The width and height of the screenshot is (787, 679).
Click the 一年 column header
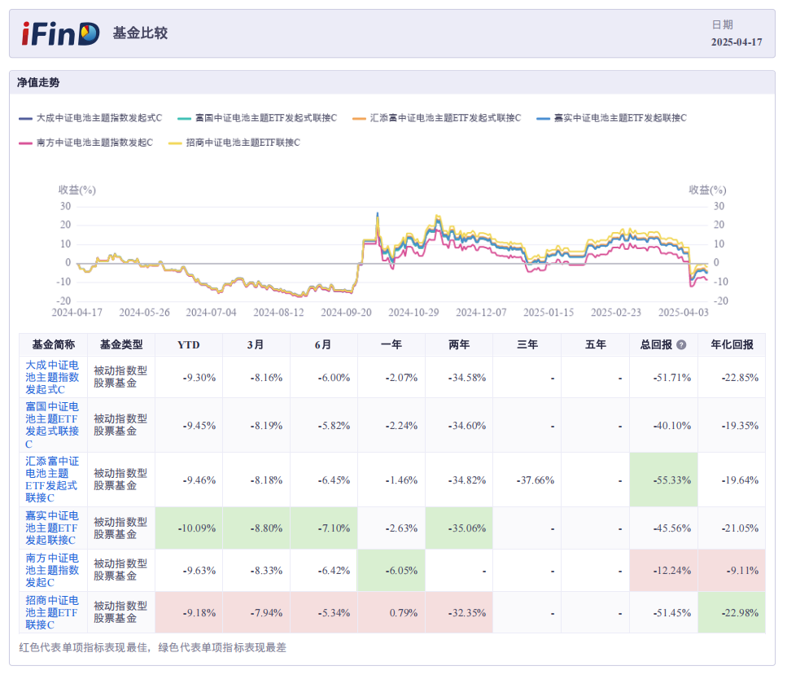click(x=391, y=345)
